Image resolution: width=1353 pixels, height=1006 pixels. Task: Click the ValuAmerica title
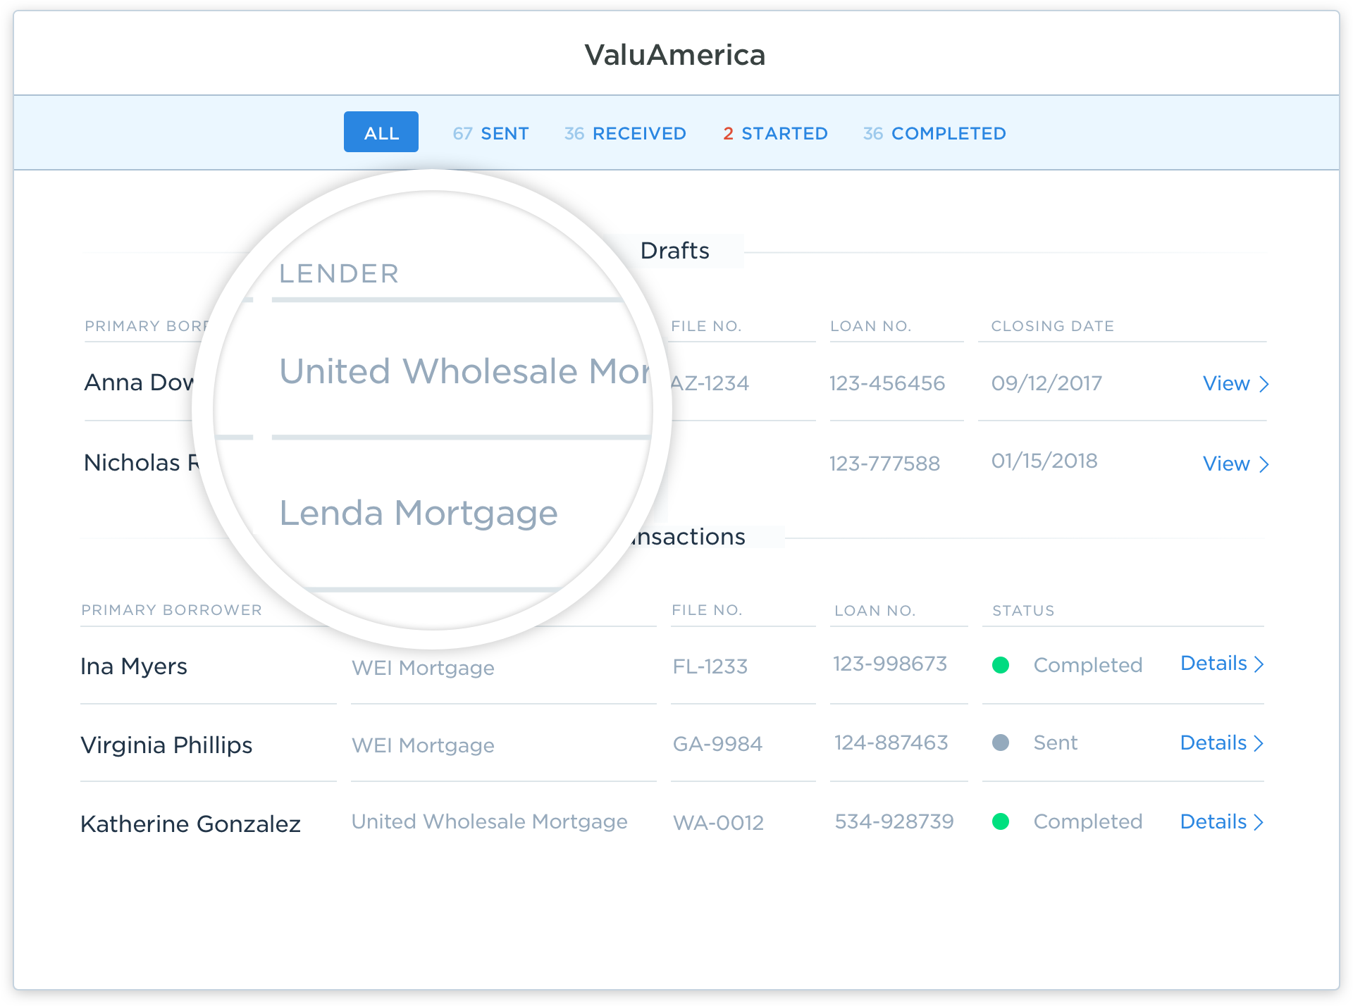coord(675,55)
